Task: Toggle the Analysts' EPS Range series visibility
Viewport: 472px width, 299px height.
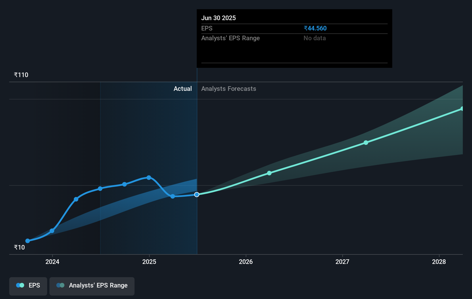Action: 92,286
